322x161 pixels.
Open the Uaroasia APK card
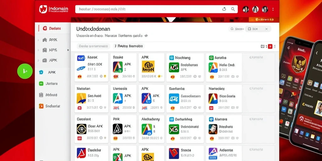(x=123, y=98)
